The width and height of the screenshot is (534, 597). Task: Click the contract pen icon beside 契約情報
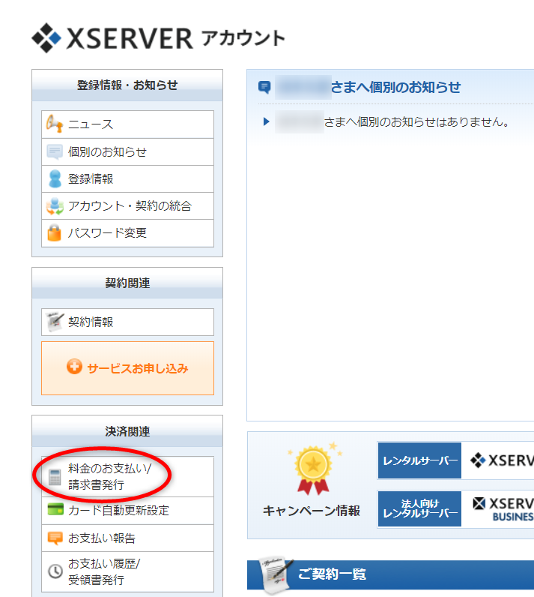tap(55, 322)
